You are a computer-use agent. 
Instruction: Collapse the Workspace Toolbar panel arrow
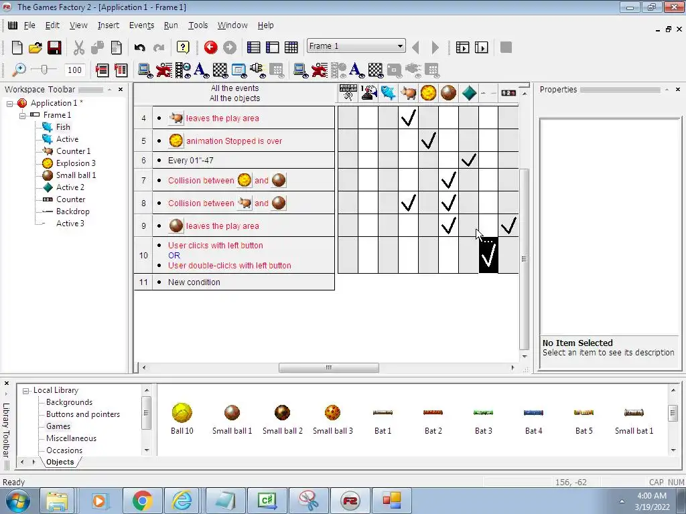pos(109,90)
